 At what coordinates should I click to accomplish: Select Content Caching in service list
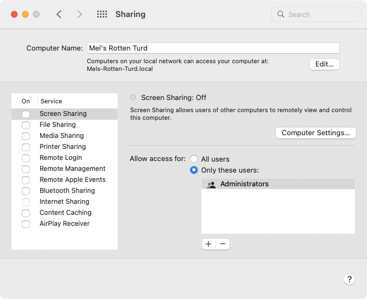click(65, 213)
